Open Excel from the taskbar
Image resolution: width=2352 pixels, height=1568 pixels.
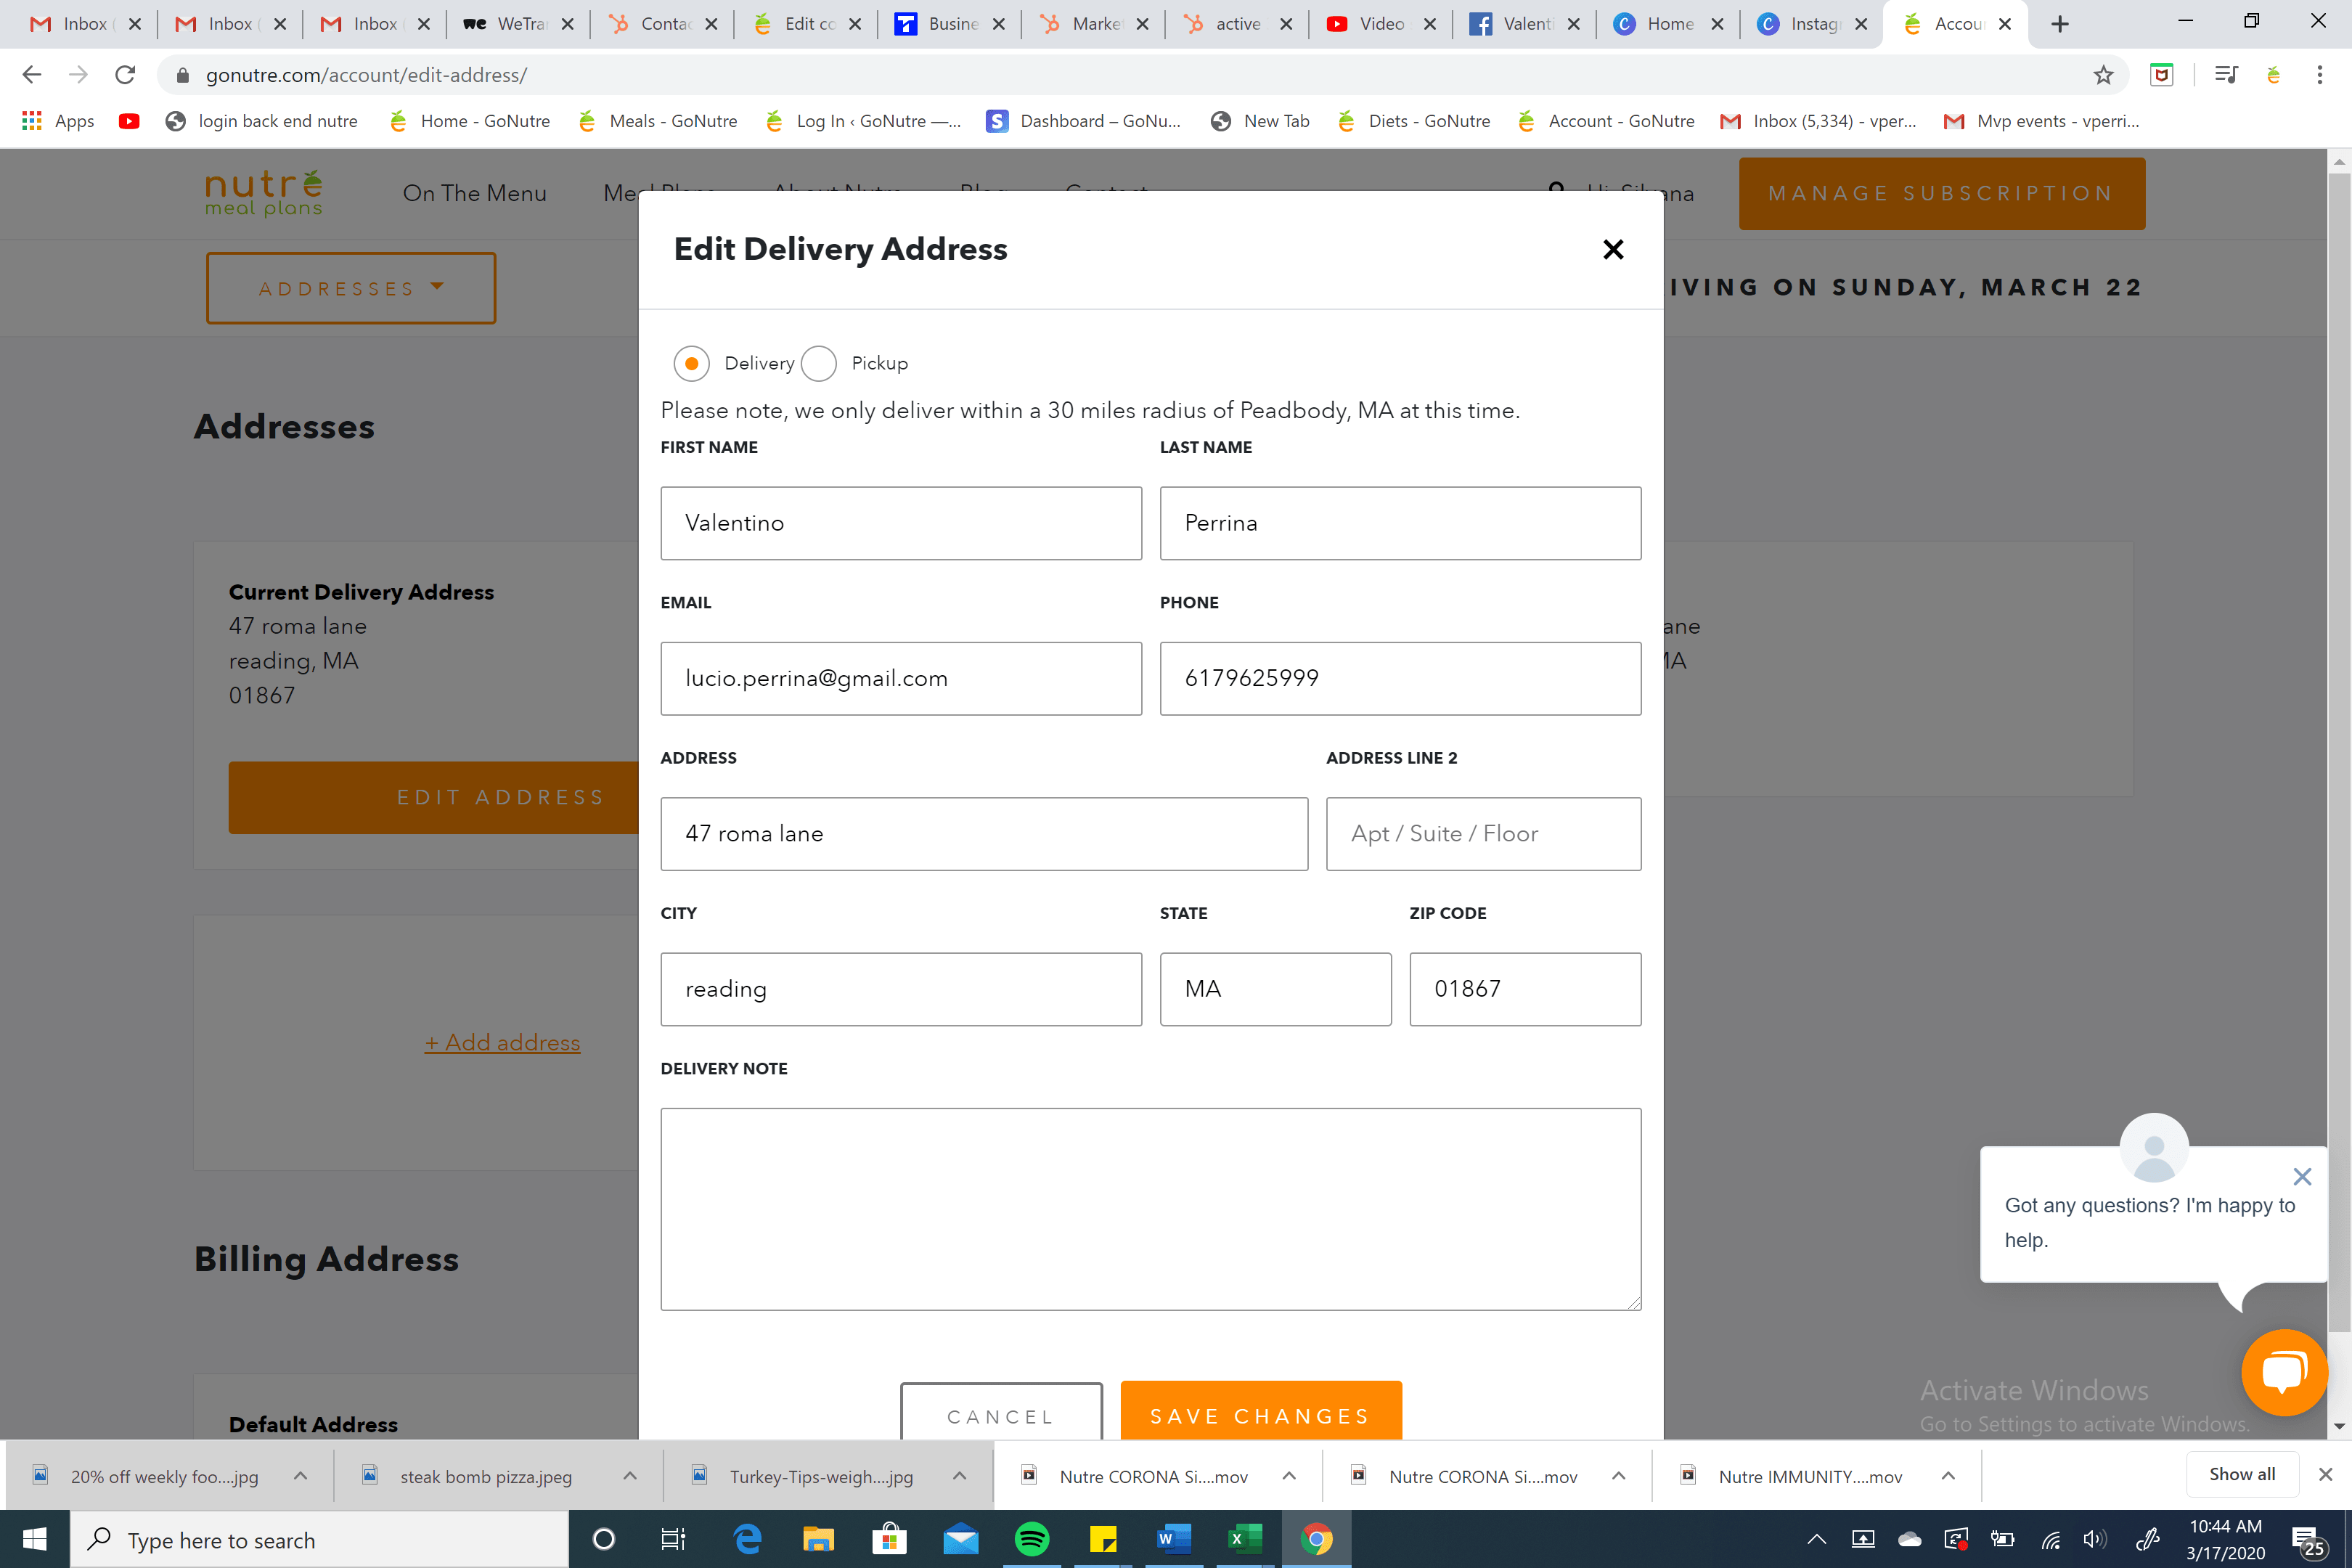[1245, 1539]
